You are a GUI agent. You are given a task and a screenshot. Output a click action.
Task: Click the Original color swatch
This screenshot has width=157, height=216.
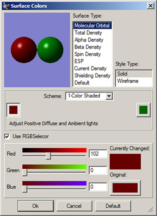click(x=125, y=188)
